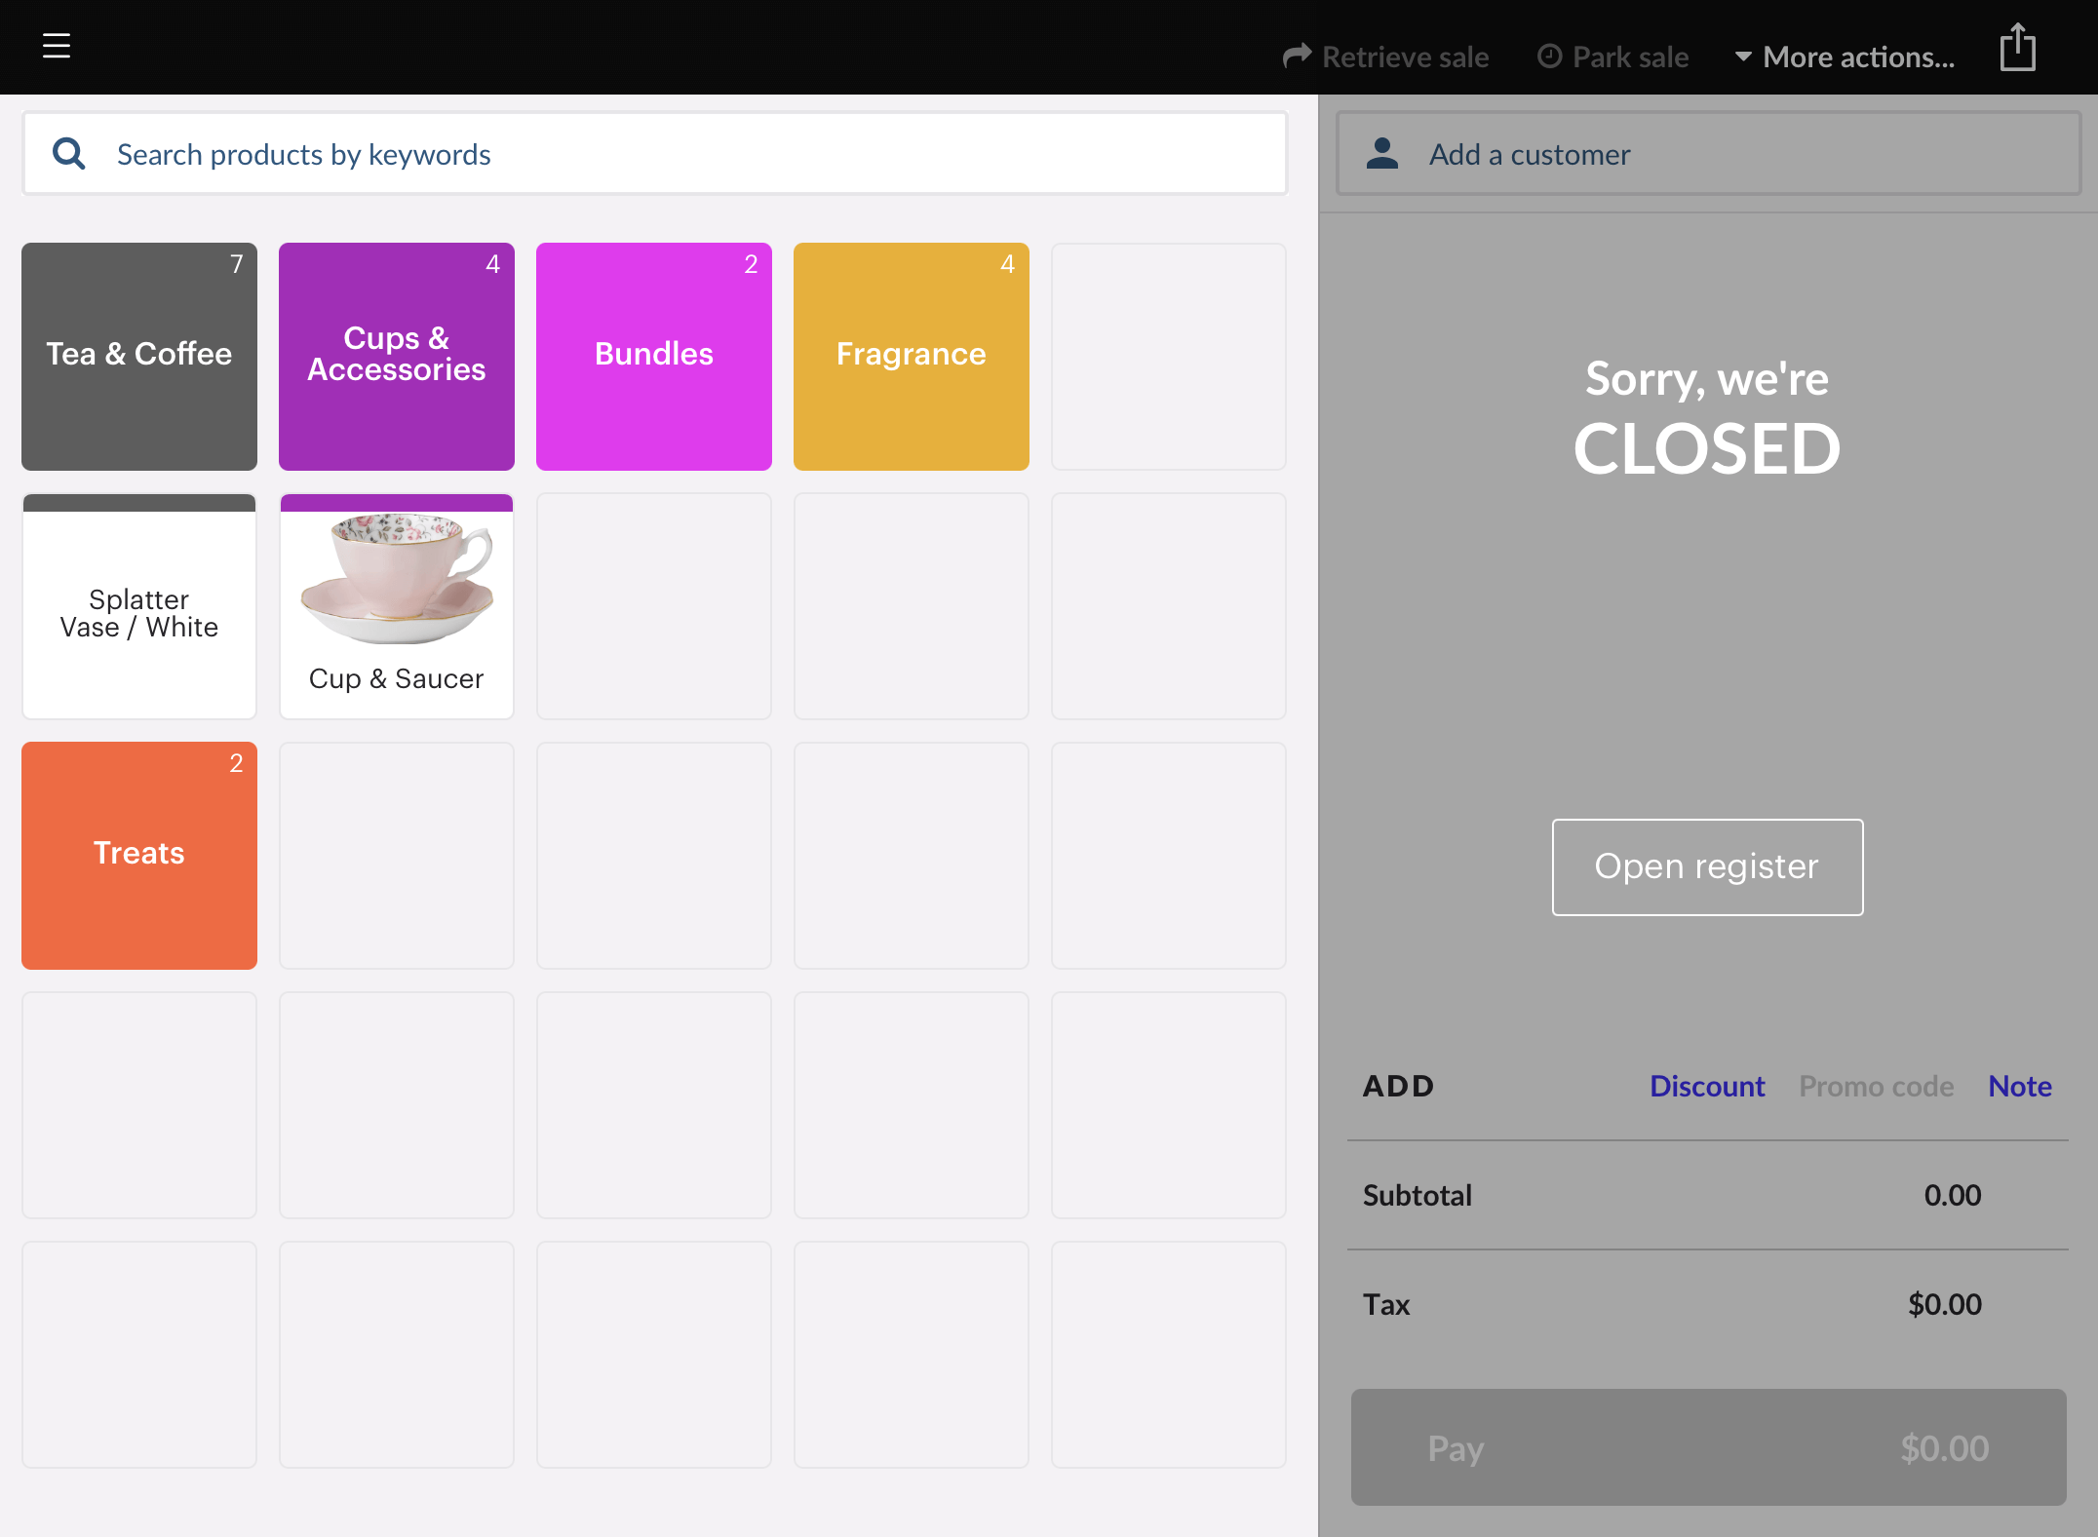Image resolution: width=2098 pixels, height=1537 pixels.
Task: Click the Promo code link
Action: click(x=1876, y=1086)
